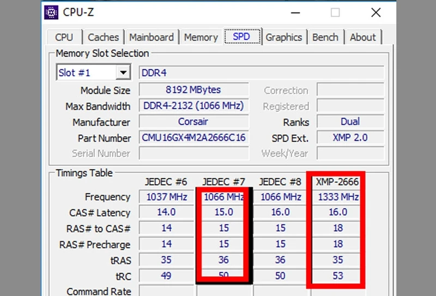Go to the Mainboard tab

click(152, 37)
